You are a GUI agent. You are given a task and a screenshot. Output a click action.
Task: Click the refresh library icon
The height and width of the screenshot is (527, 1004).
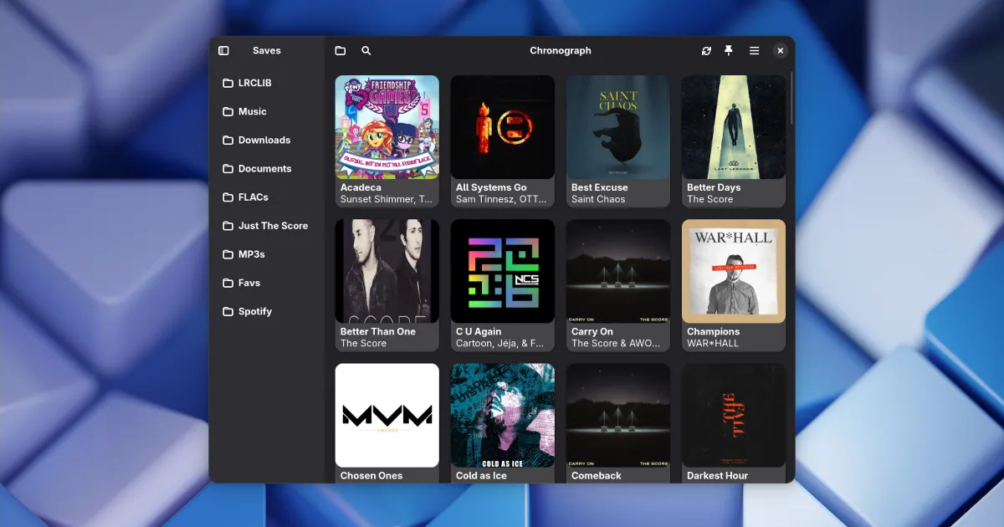pos(706,51)
